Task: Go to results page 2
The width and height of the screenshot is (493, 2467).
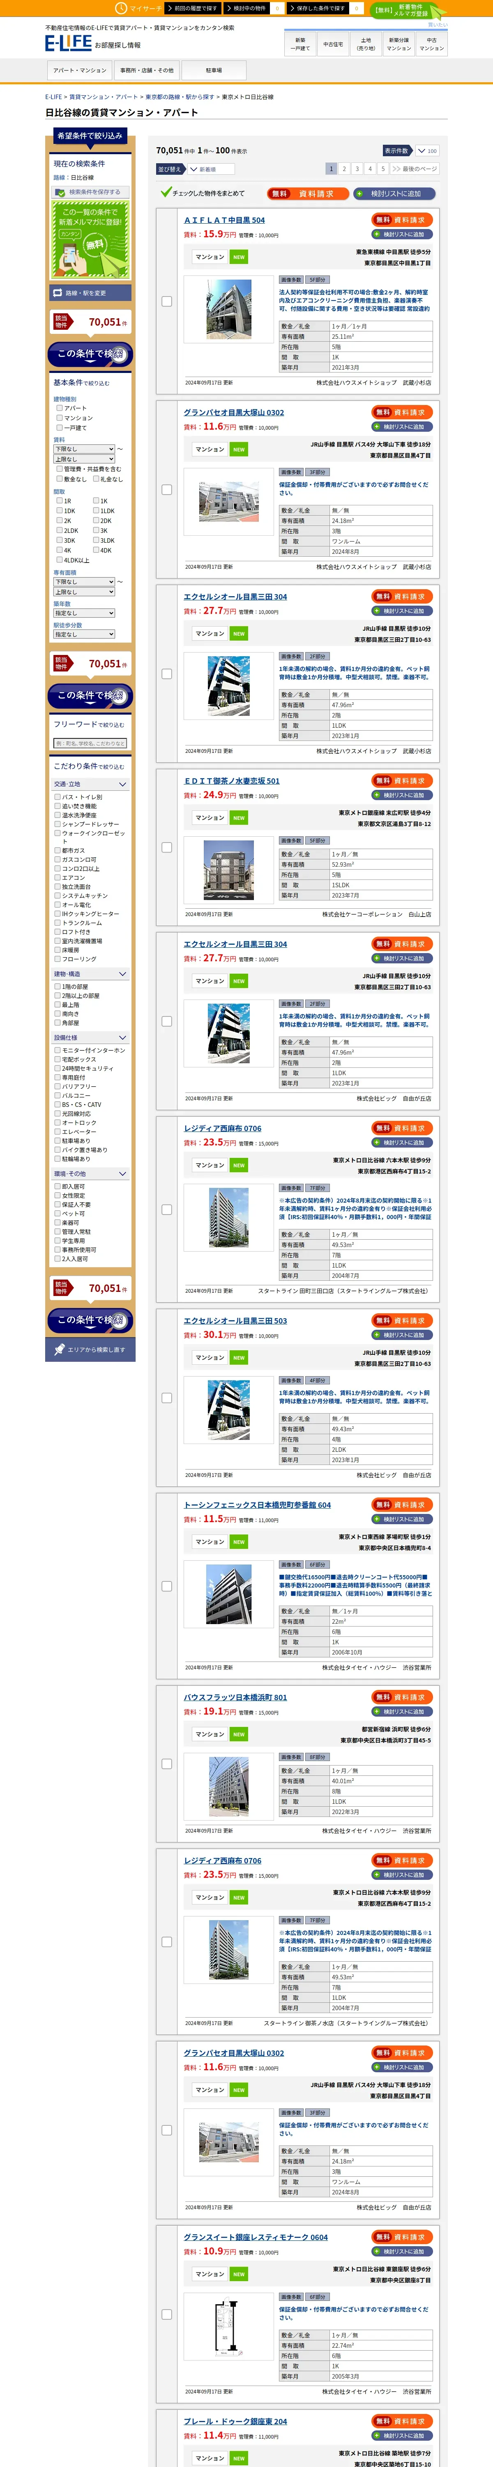Action: coord(345,169)
